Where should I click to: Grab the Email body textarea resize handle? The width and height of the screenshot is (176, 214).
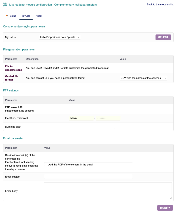click(171, 198)
